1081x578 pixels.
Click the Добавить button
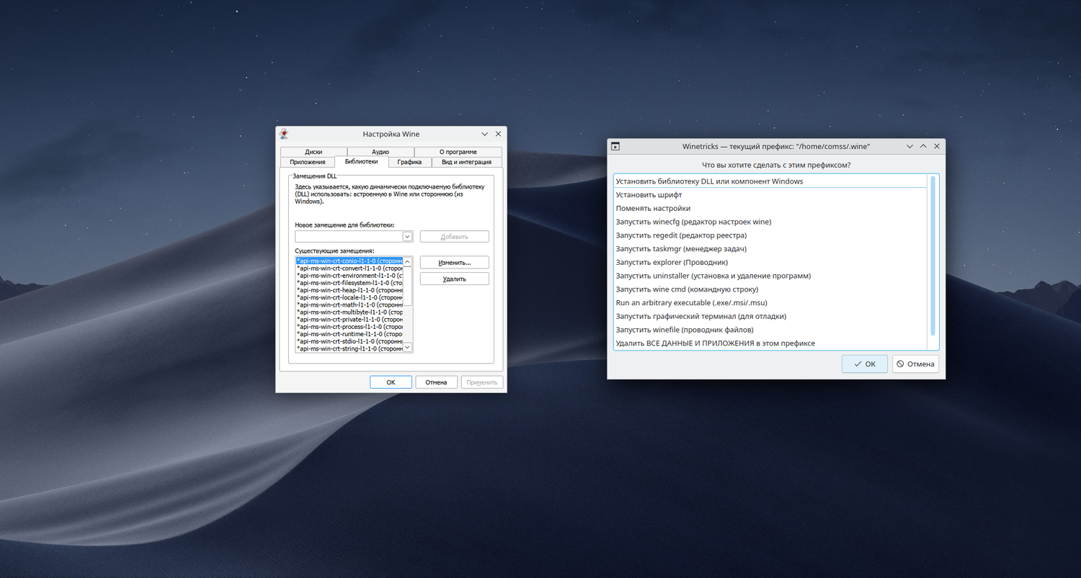pyautogui.click(x=455, y=237)
